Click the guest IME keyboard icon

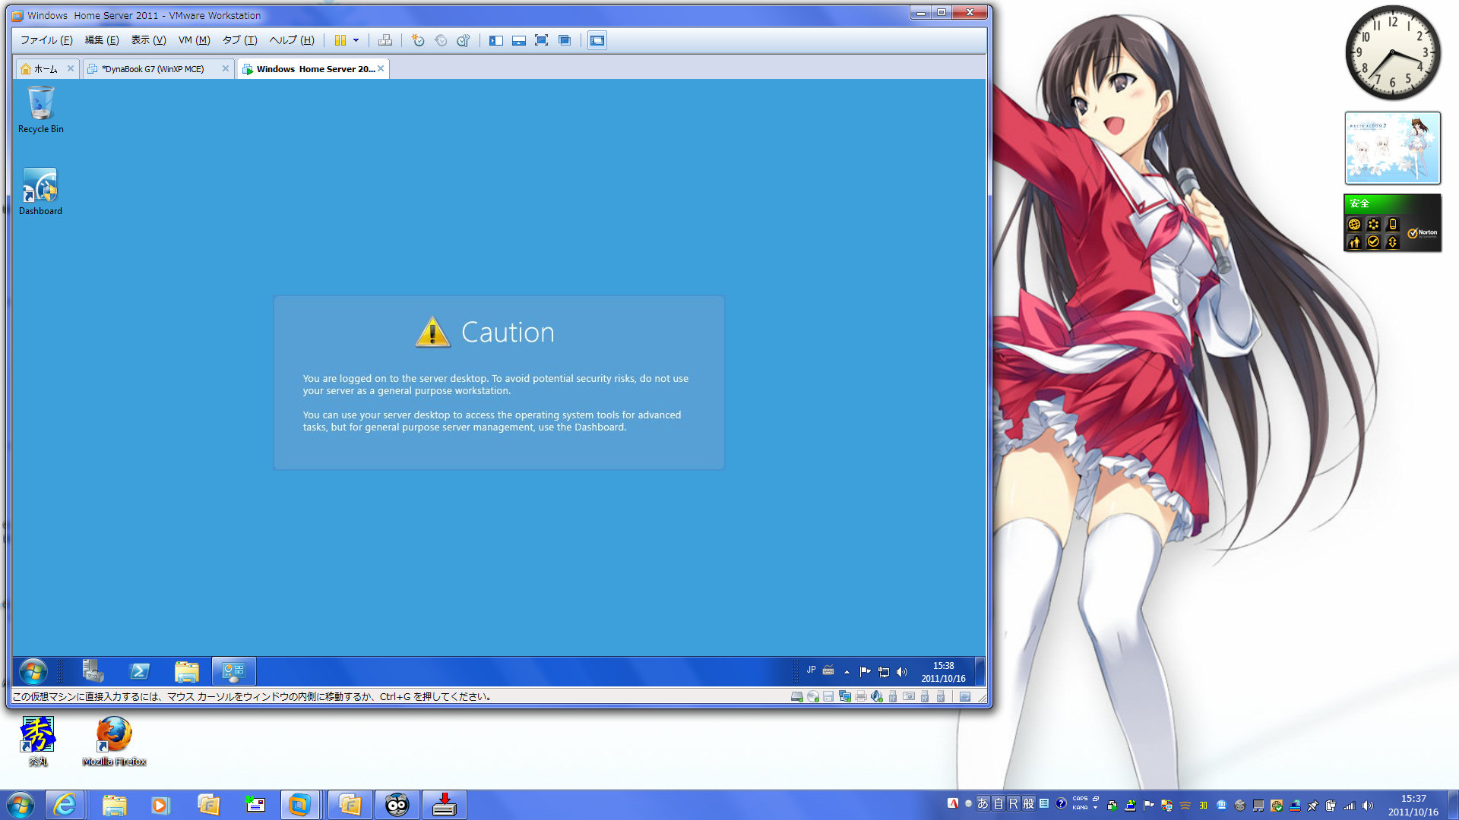click(x=828, y=670)
